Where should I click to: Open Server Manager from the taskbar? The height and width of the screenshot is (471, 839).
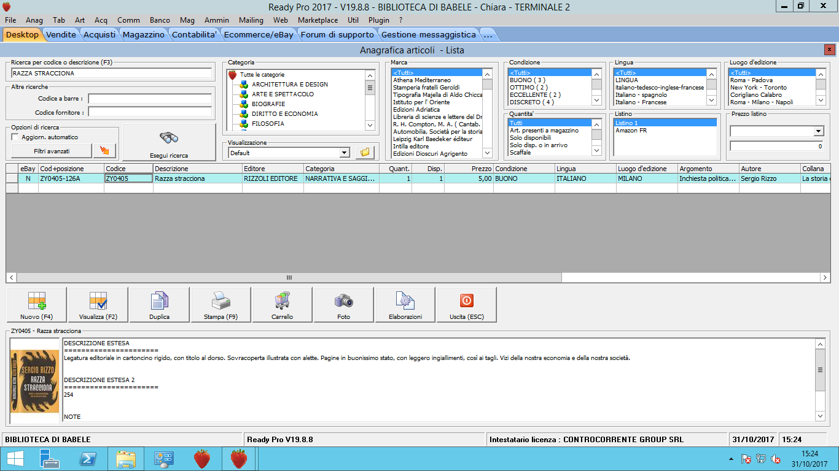(49, 458)
